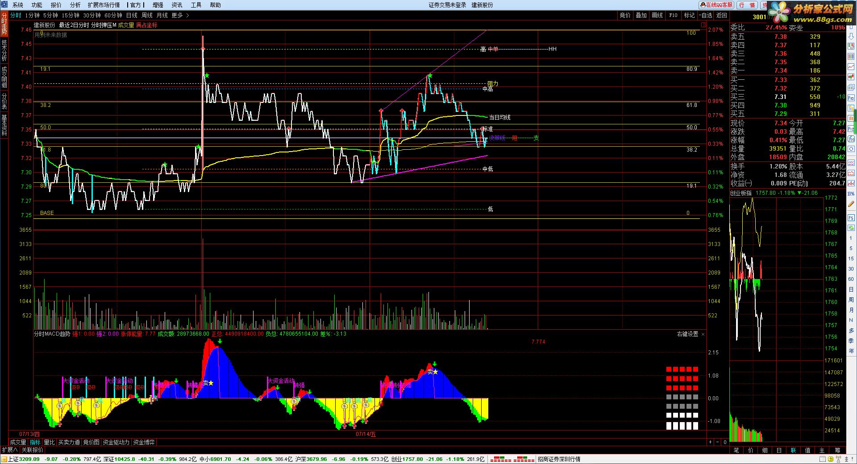Screen dimensions: 857x464
Task: Select 分价表 left sidebar tab
Action: (4, 101)
